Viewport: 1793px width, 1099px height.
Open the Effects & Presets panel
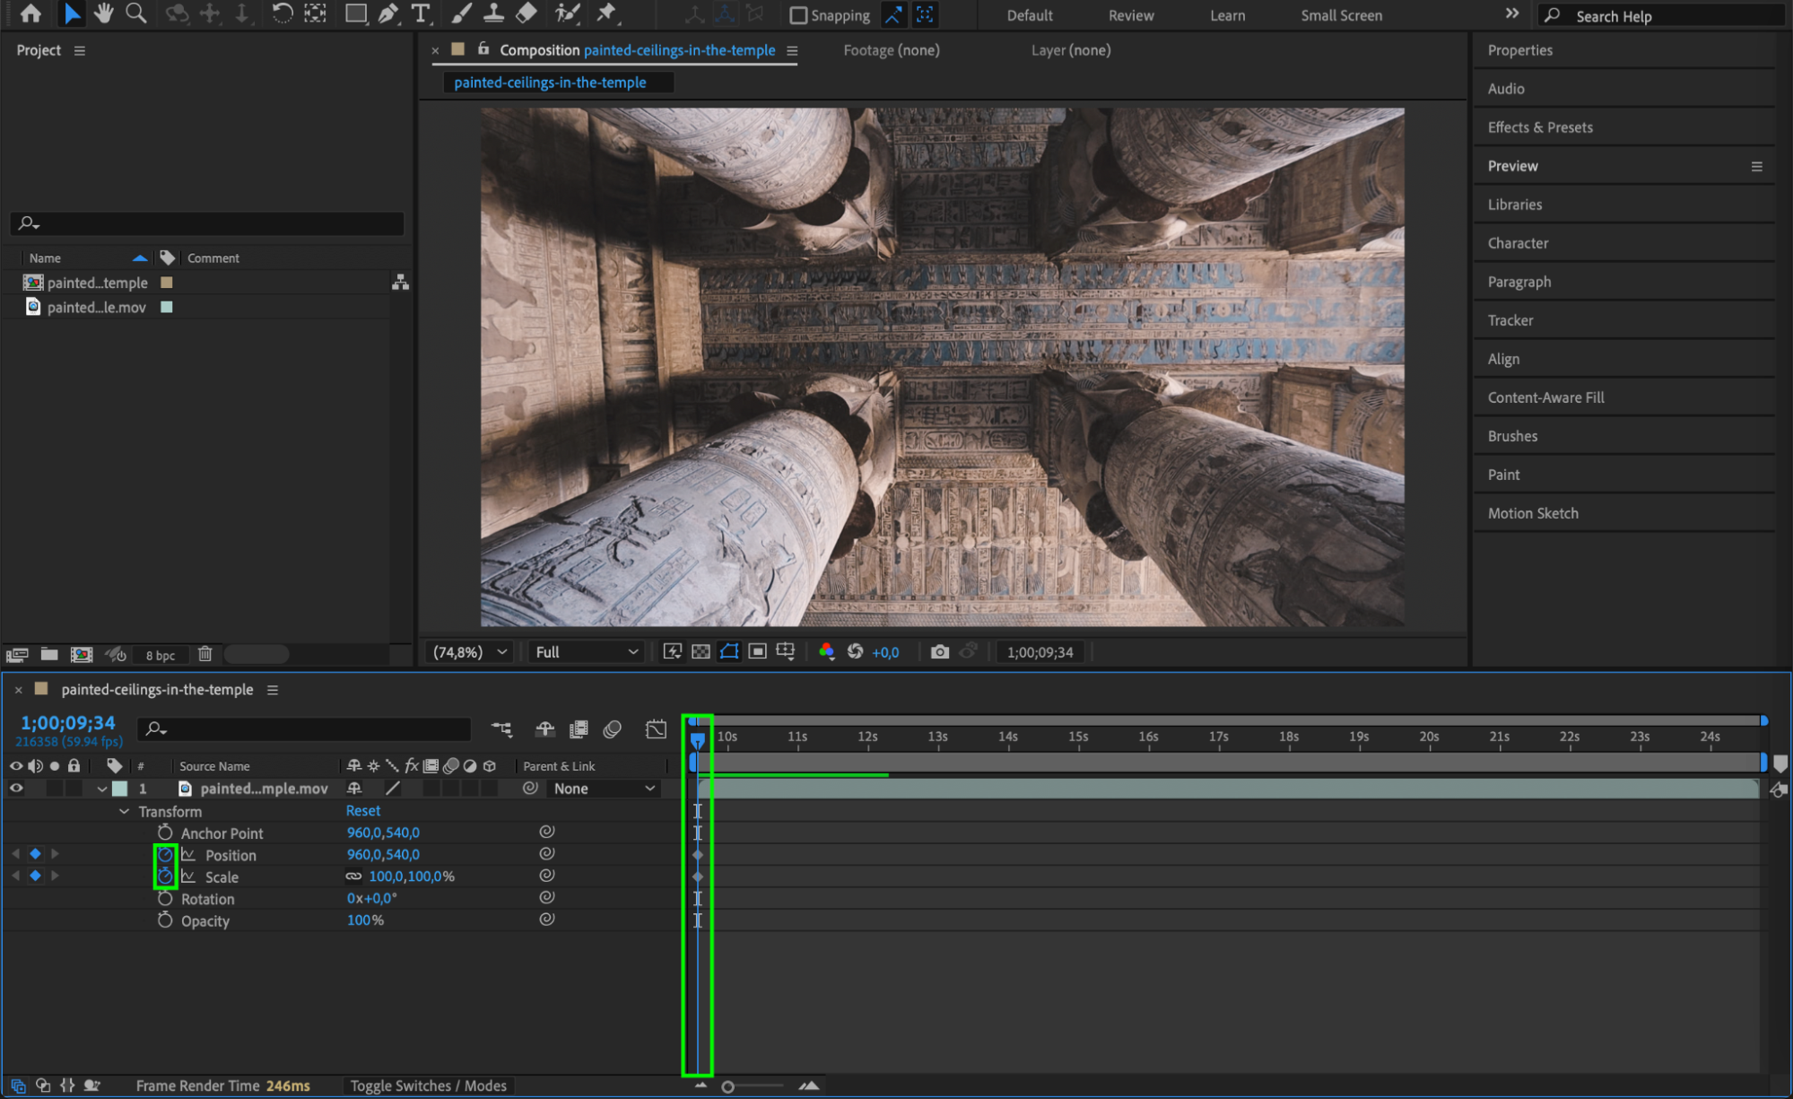[1539, 127]
